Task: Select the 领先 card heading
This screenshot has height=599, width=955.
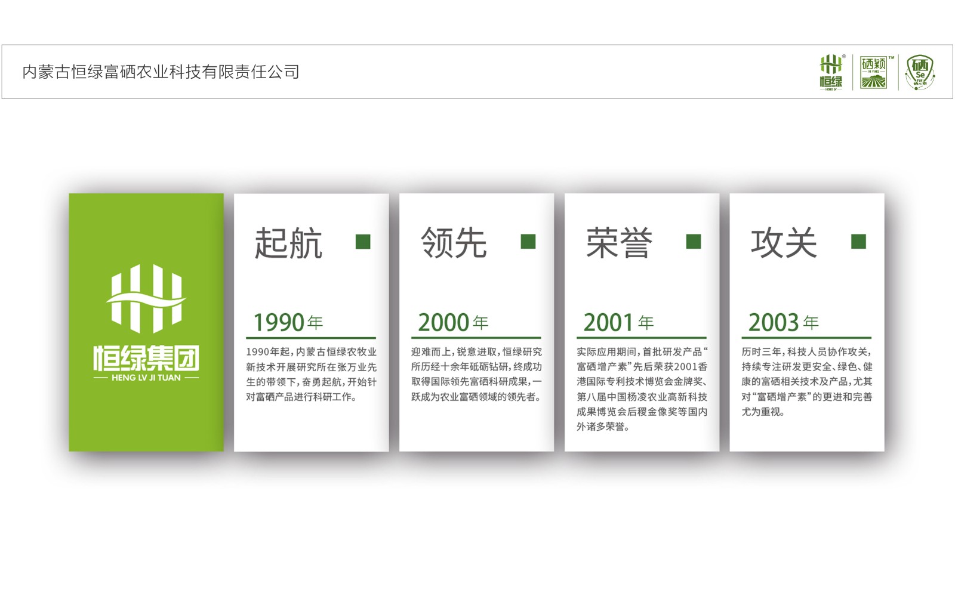Action: pos(454,243)
